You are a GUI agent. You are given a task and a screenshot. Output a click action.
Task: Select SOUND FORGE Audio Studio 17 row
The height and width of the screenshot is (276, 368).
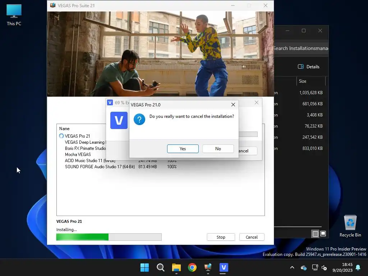coord(100,167)
